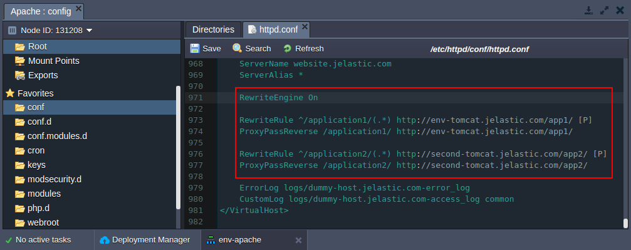
Task: Click the keys folder icon
Action: click(19, 165)
